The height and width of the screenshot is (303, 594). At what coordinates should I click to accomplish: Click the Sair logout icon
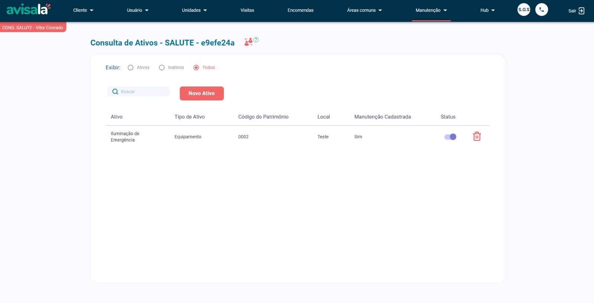tap(581, 11)
